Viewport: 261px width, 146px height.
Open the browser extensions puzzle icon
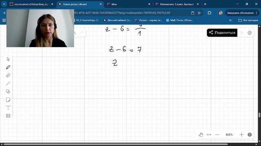(x=209, y=13)
